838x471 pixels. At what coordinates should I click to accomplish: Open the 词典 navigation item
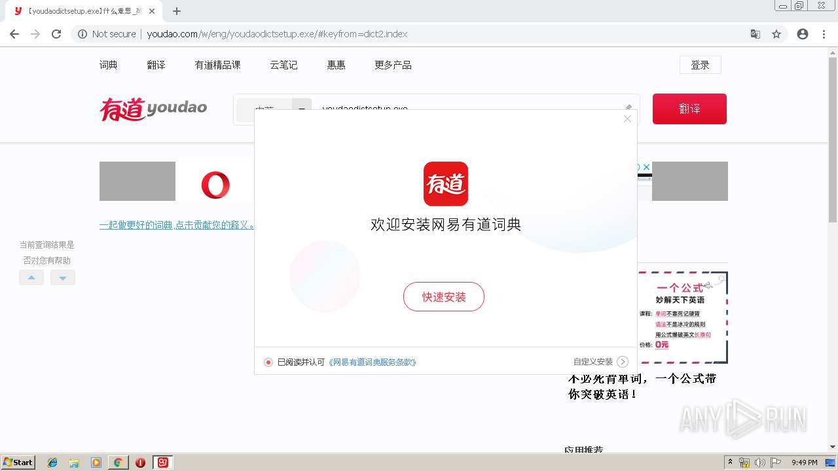click(109, 65)
